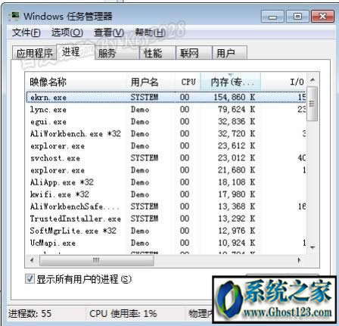Click the 79,624 K memory value
Viewport: 339px width, 326px height.
[x=237, y=110]
